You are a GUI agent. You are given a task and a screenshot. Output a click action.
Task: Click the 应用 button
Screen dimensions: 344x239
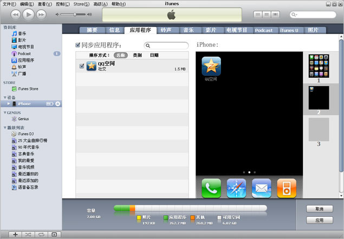point(319,220)
